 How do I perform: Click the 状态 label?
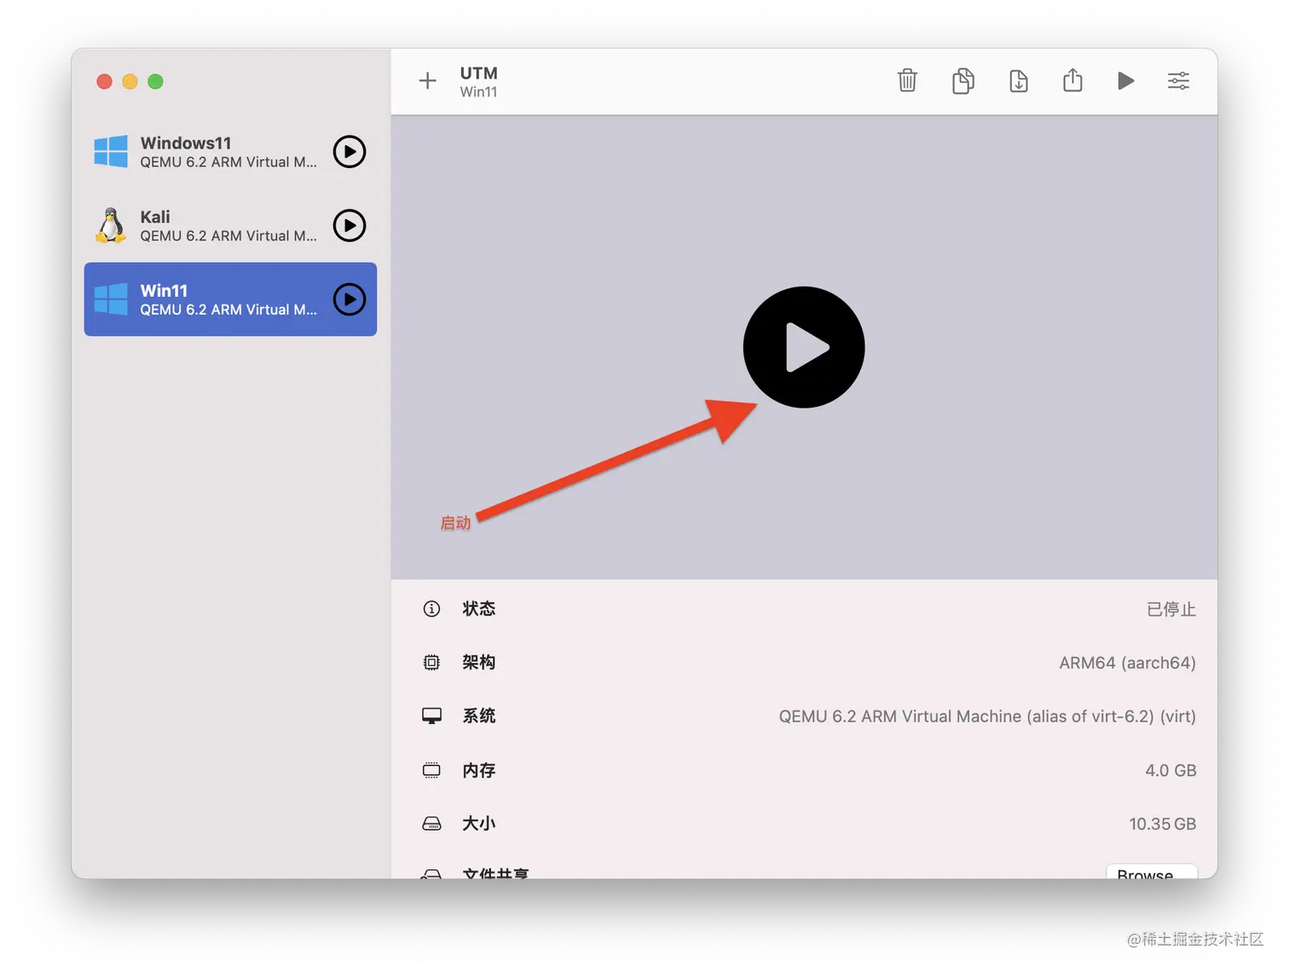click(x=479, y=609)
